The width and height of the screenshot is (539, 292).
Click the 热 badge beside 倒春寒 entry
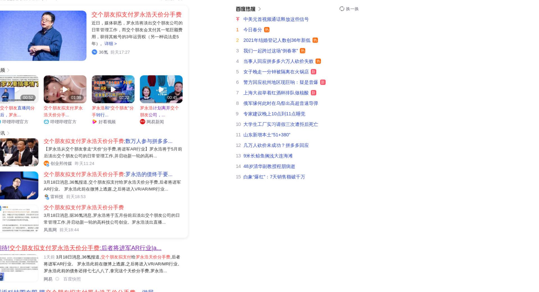click(303, 51)
